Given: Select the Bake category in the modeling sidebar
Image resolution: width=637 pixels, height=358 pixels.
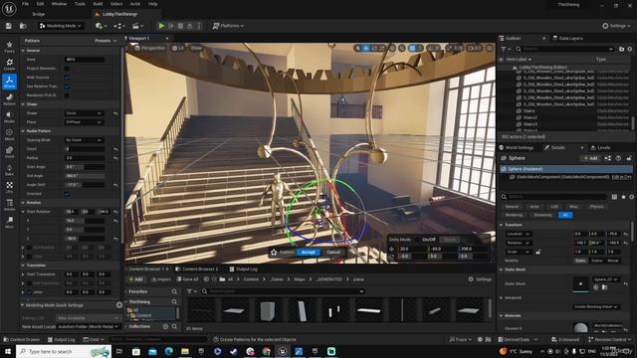Looking at the screenshot, I should point(9,170).
